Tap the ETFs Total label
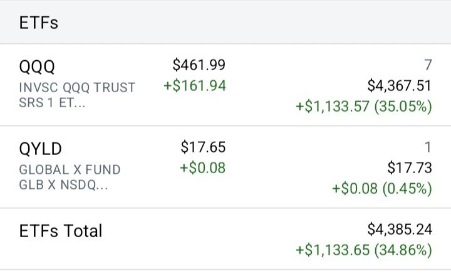This screenshot has width=451, height=276. pyautogui.click(x=61, y=231)
